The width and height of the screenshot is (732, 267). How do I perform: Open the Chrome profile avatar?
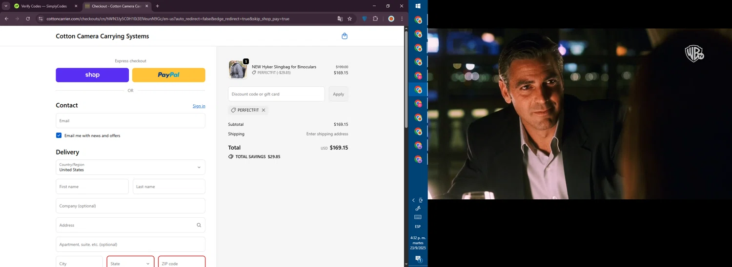click(x=391, y=19)
